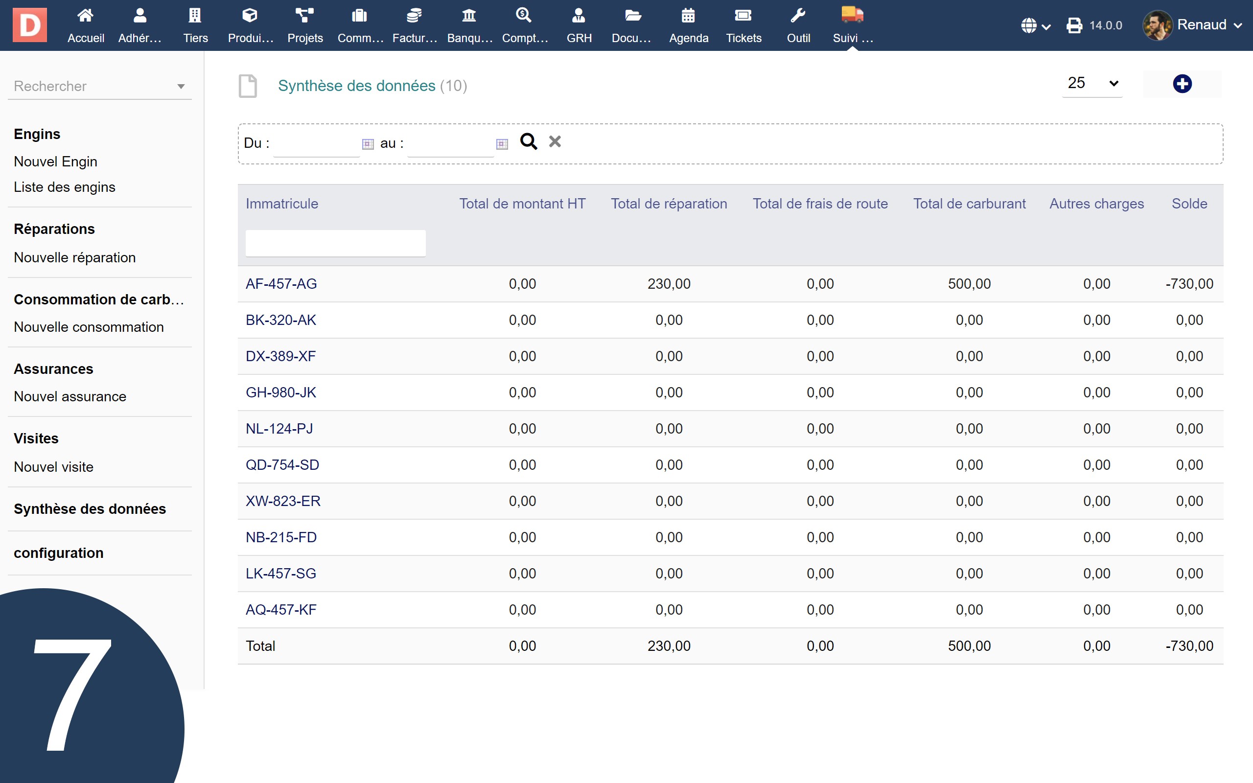Viewport: 1253px width, 783px height.
Task: Open the 'au' end date calendar picker
Action: pos(502,144)
